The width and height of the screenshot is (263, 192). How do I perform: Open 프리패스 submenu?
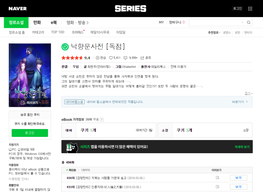(78, 32)
